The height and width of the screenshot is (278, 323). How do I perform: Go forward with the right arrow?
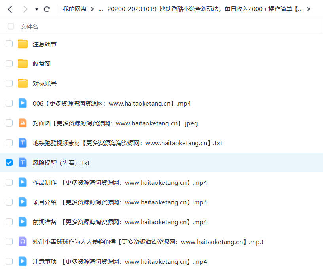(25, 9)
